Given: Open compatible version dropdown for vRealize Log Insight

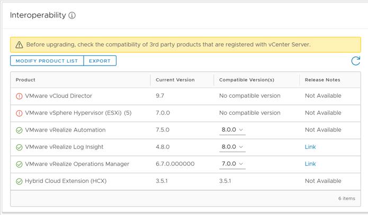Looking at the screenshot, I should pos(232,147).
